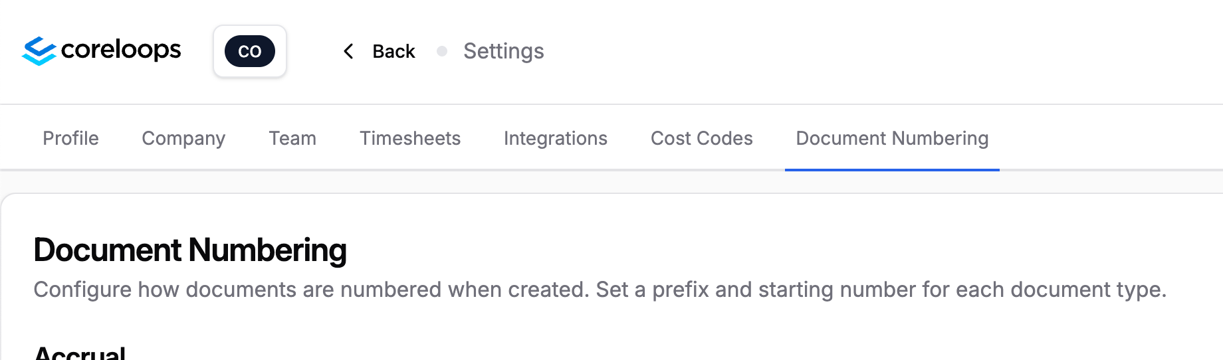Open the Integrations tab
The image size is (1223, 360).
pos(556,138)
